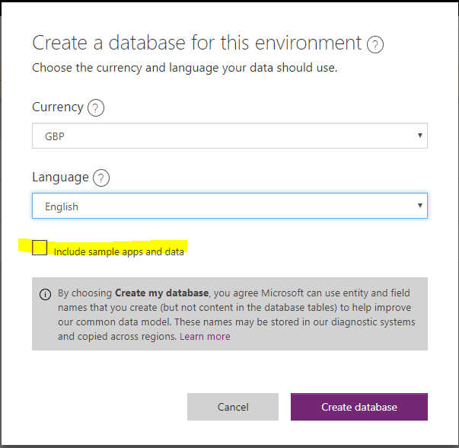Viewport: 459px width, 448px height.
Task: Cancel the database creation dialog
Action: [x=233, y=407]
